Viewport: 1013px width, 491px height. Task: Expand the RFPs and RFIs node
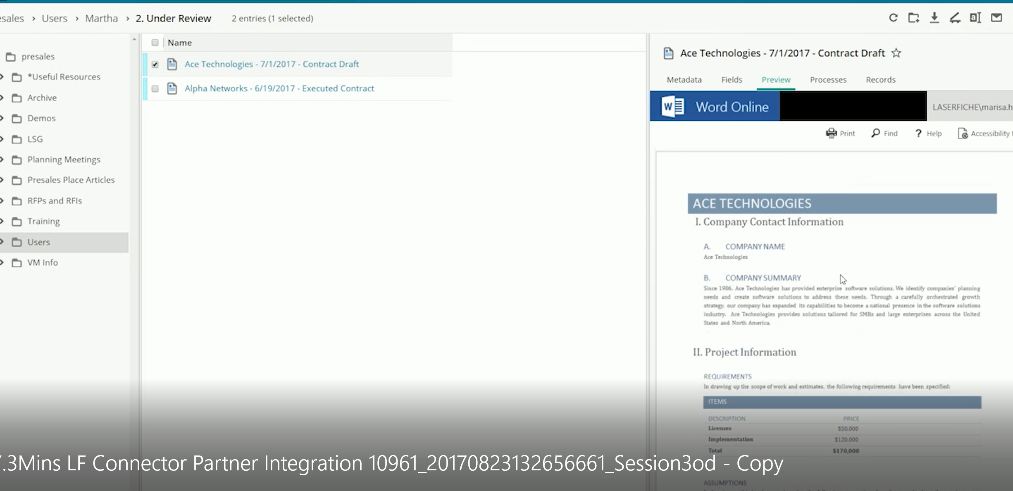[2, 200]
